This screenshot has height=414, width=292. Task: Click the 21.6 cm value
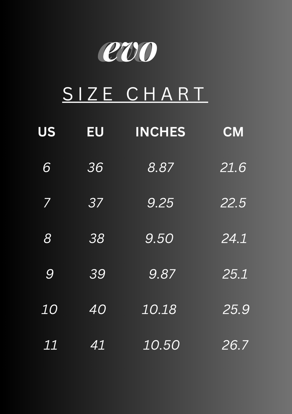[233, 168]
